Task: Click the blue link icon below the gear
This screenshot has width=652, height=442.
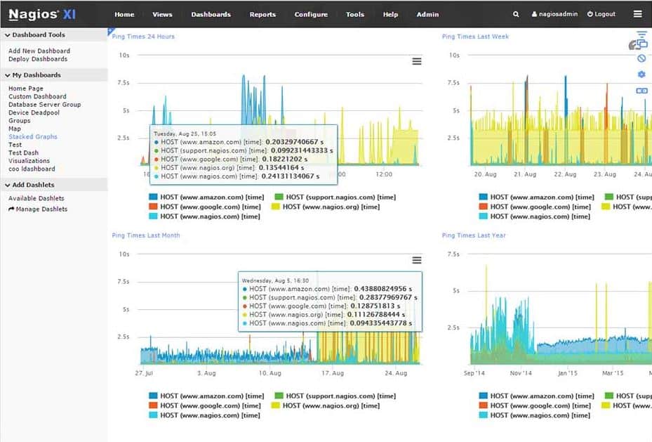Action: [x=641, y=91]
